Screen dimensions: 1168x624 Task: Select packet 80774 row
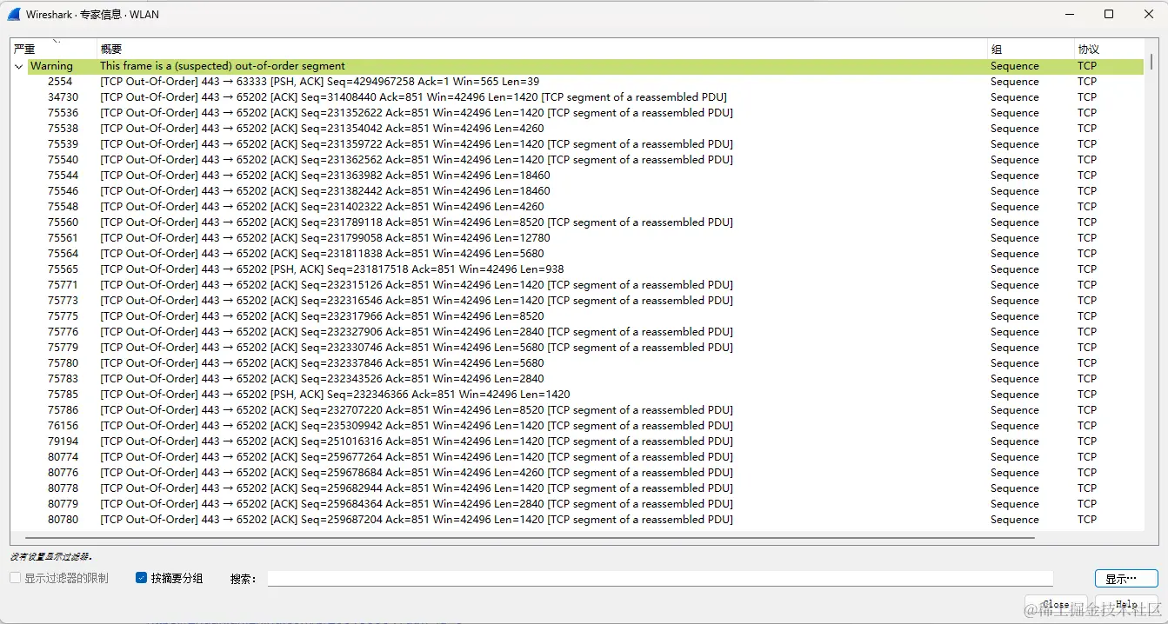pos(577,457)
